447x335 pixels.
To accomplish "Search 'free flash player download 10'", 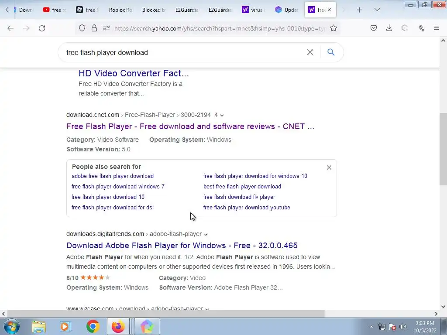I will tap(108, 197).
